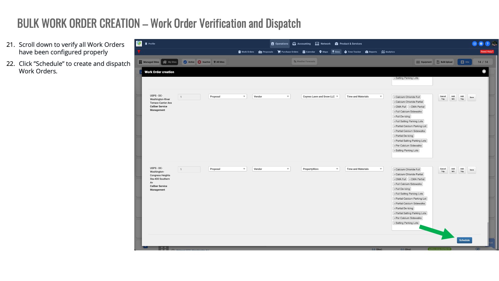Click the Schedule button

(464, 240)
